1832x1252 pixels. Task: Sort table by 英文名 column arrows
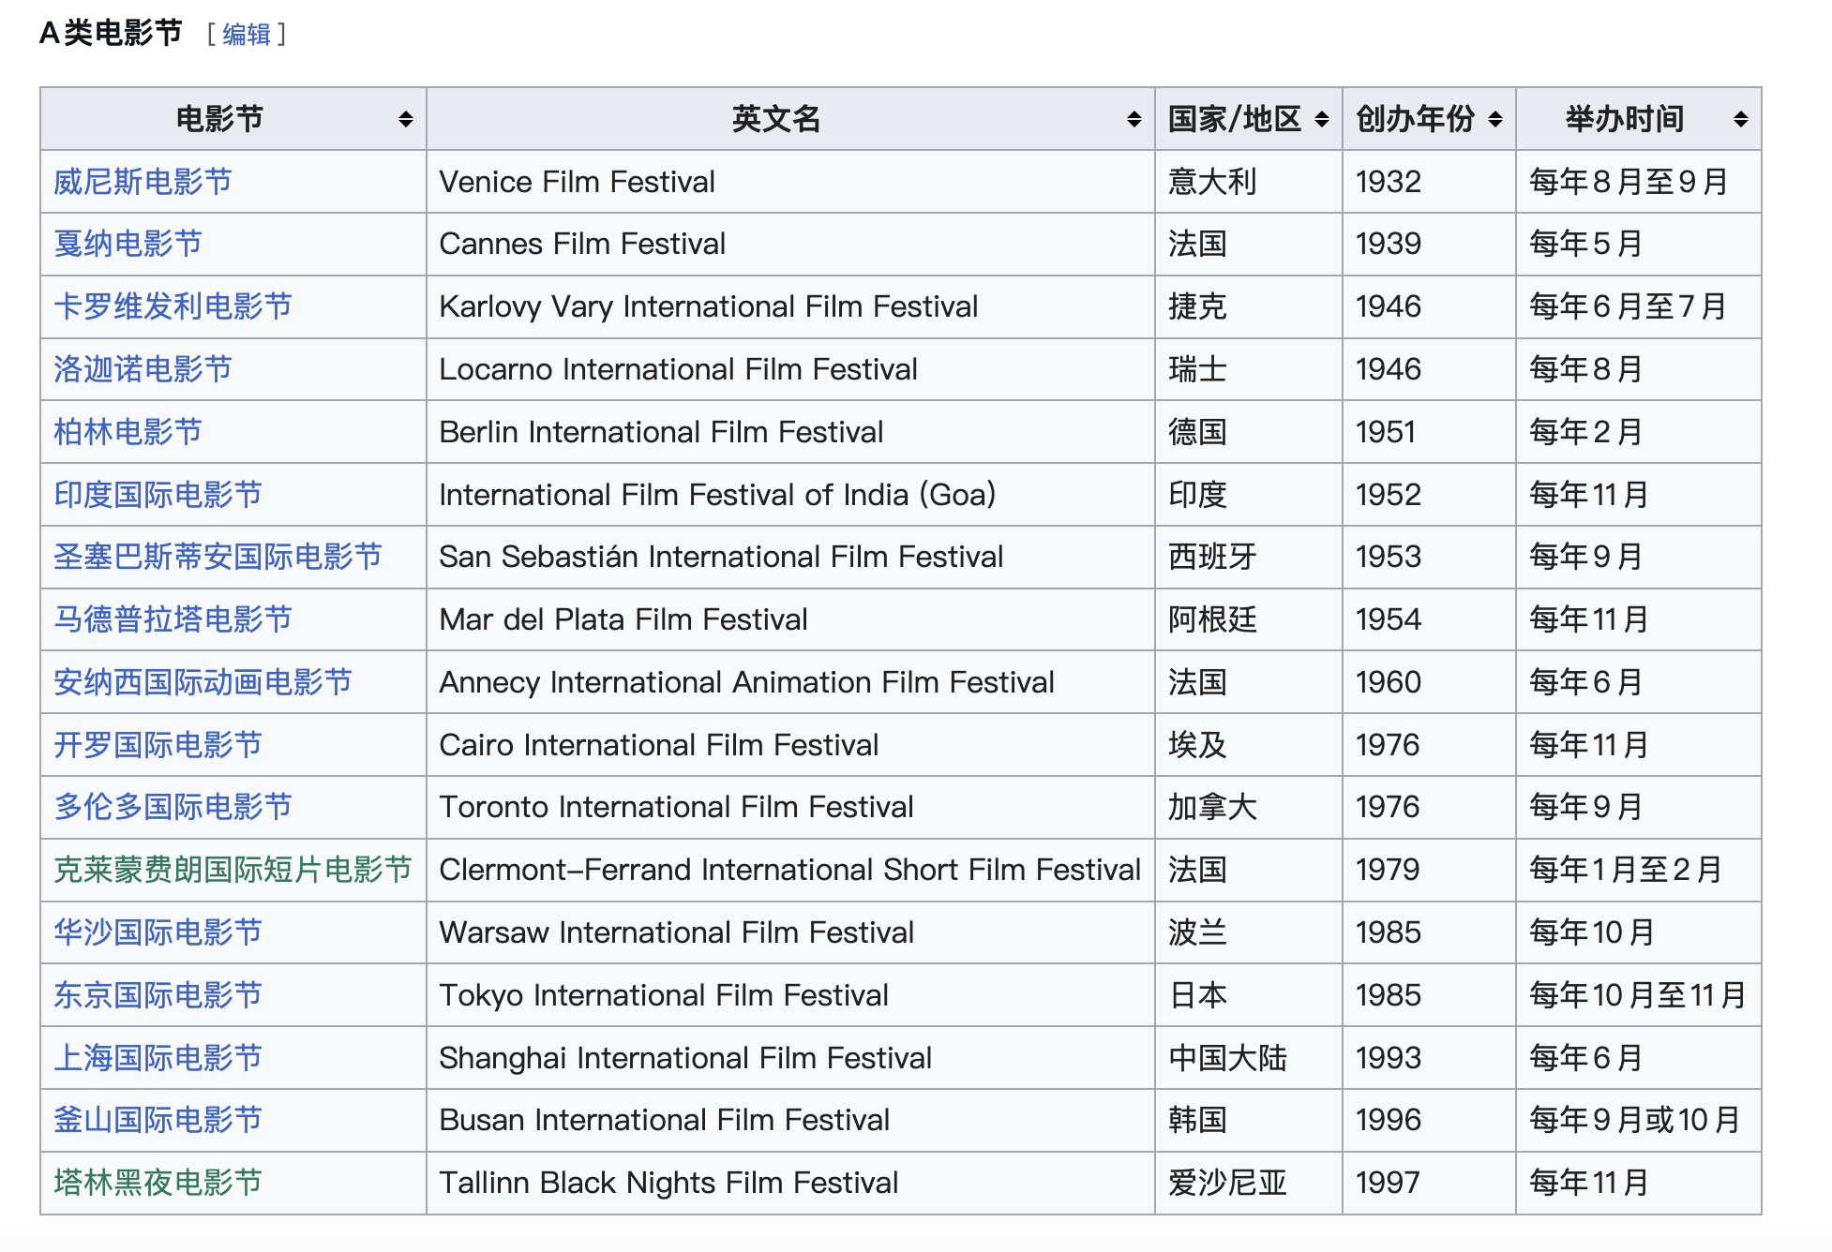1134,119
